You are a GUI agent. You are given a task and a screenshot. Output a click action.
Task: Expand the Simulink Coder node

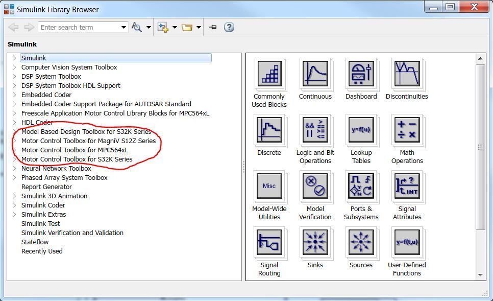[14, 205]
